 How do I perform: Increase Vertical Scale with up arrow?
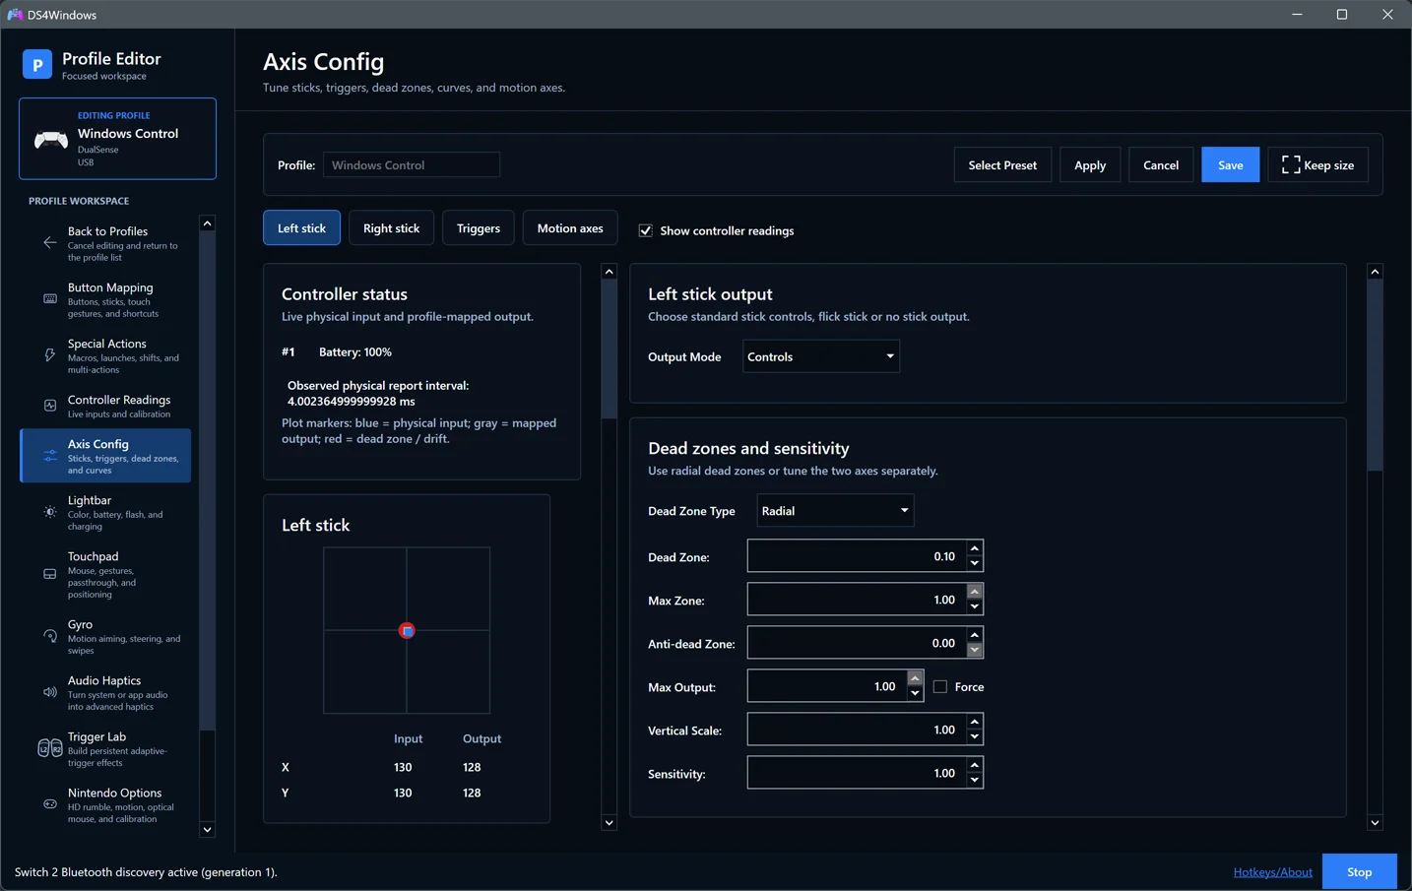pyautogui.click(x=974, y=722)
